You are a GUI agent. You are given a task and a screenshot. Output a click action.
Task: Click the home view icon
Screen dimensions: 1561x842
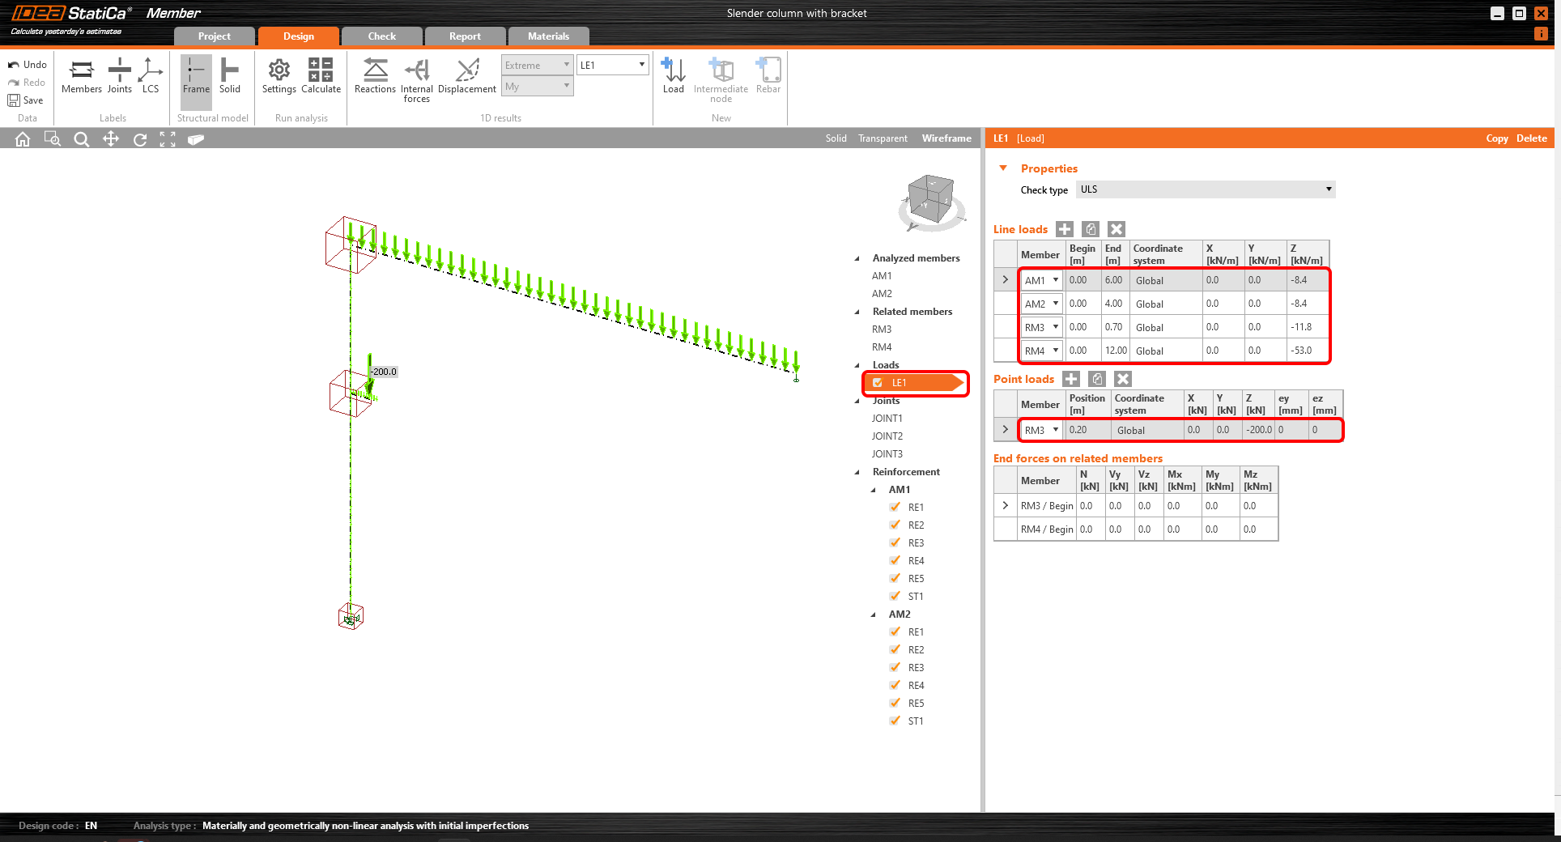click(23, 139)
